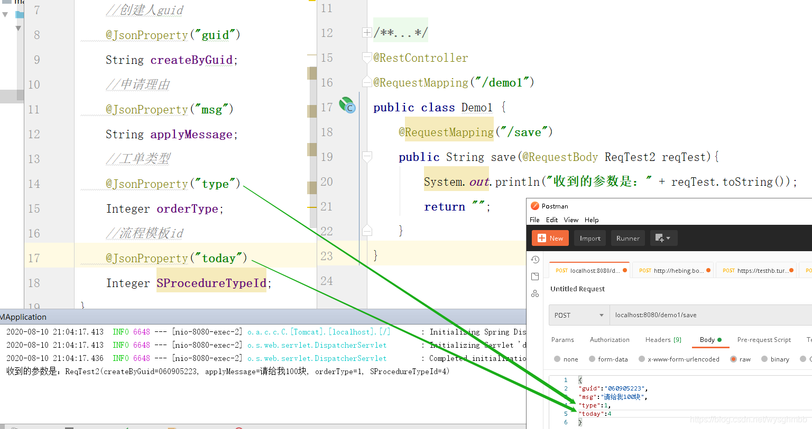Collapse fold marker at @RestController line 15
Image resolution: width=812 pixels, height=429 pixels.
[x=367, y=57]
